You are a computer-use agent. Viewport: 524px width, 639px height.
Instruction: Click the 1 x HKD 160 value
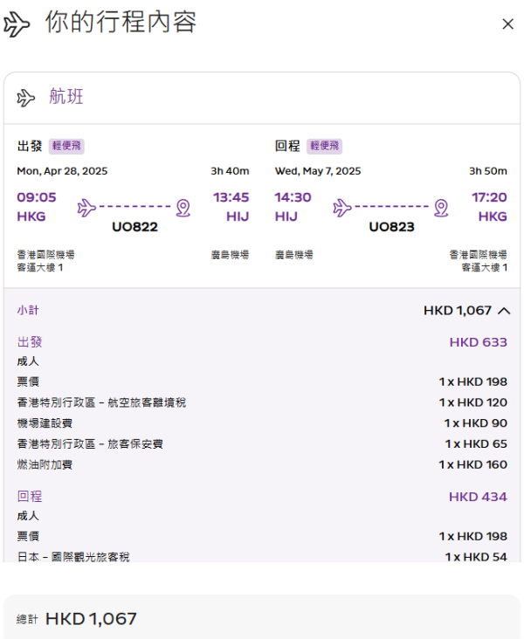click(x=473, y=465)
